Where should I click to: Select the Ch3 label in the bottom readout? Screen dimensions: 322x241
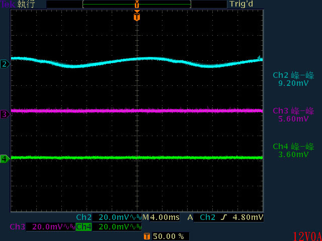click(17, 227)
